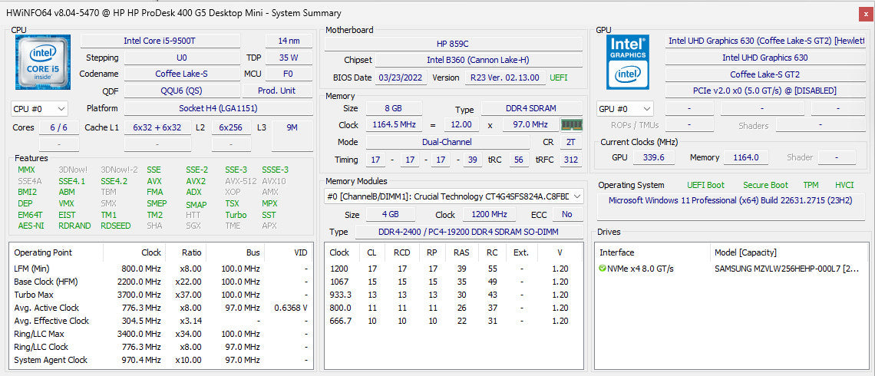Open the GPU #0 selector dropdown
The width and height of the screenshot is (875, 376).
click(625, 109)
